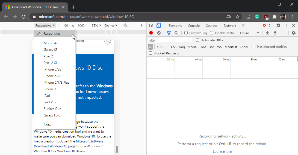This screenshot has height=155, width=298.
Task: Open network search with magnifier icon
Action: tap(176, 33)
